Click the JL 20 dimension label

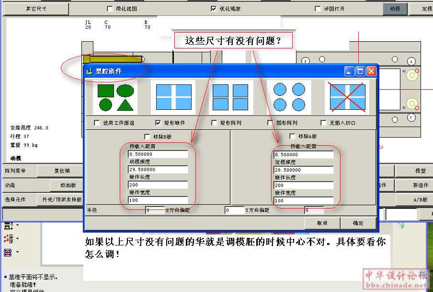tap(88, 24)
